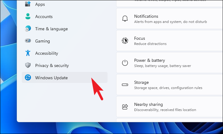Open Privacy & security settings
The image size is (223, 134).
(64, 65)
